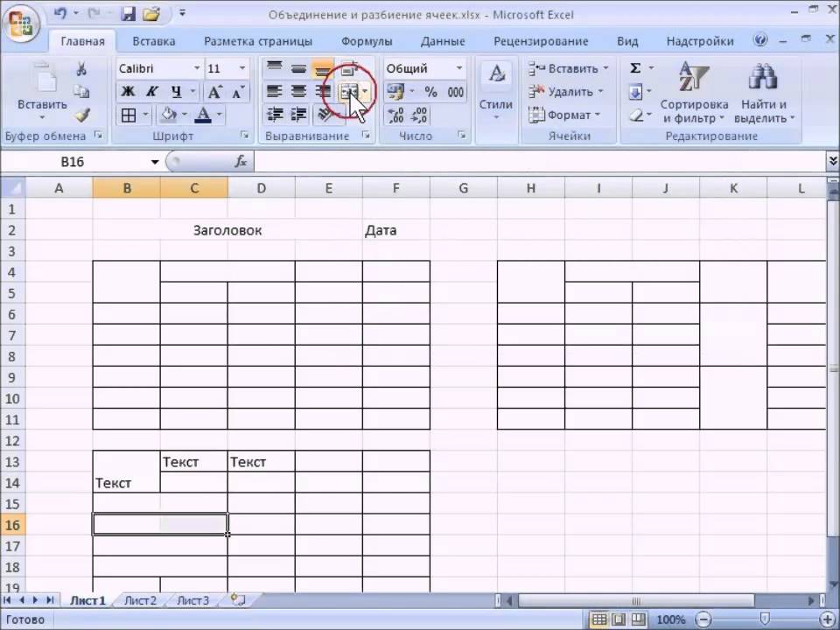Click the Wrap Text icon
The height and width of the screenshot is (630, 840).
tap(349, 68)
